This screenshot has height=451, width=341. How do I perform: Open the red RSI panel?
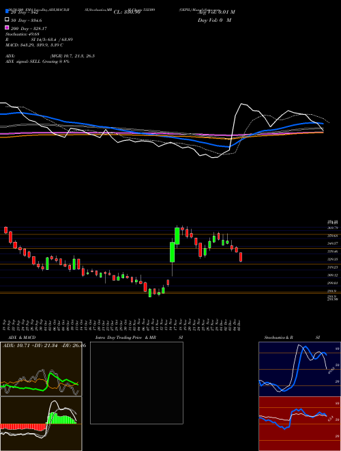[299, 424]
